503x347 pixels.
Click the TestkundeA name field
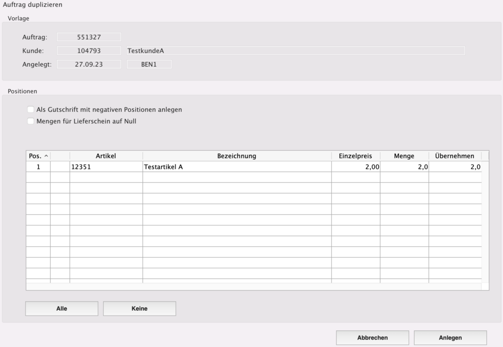(295, 51)
